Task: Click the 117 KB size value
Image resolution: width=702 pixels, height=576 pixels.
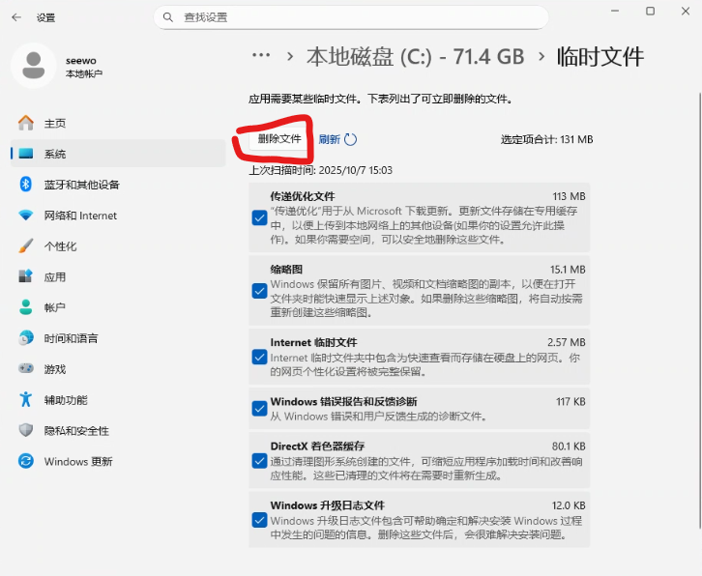Action: [x=570, y=401]
